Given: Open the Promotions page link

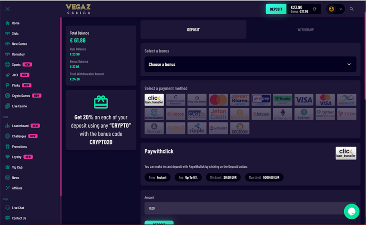Looking at the screenshot, I should tap(19, 147).
